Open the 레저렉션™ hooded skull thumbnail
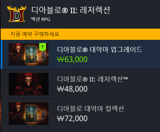Image resolution: width=160 pixels, height=132 pixels. (29, 84)
